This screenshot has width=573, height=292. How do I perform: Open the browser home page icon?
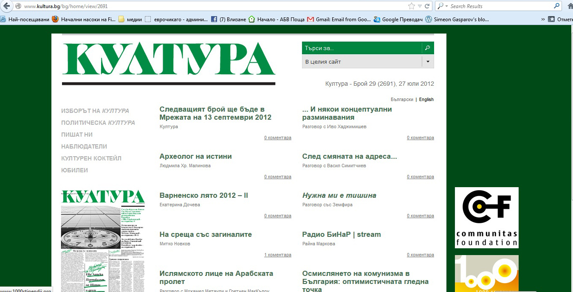tap(569, 6)
